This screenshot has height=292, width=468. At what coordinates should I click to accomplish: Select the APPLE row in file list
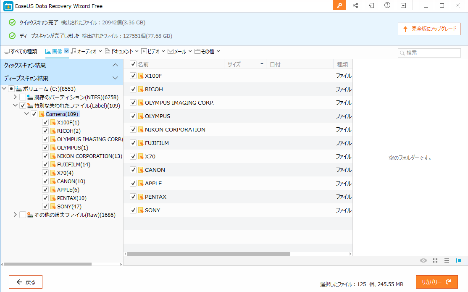pyautogui.click(x=238, y=183)
